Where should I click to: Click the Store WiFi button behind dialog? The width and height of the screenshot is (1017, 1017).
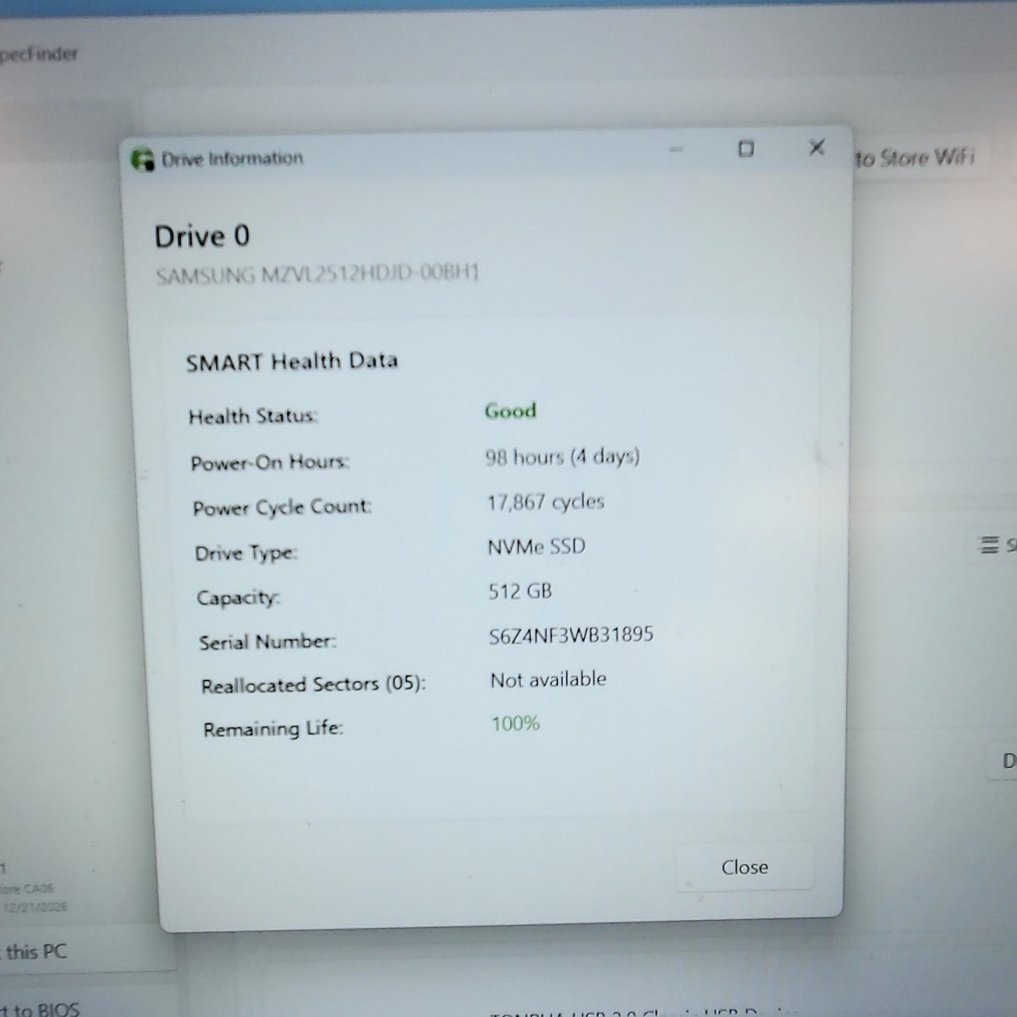coord(915,158)
